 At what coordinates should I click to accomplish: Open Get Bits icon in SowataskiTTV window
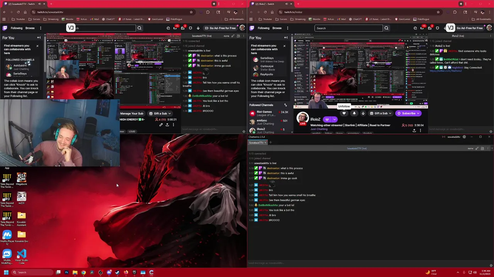click(x=198, y=28)
